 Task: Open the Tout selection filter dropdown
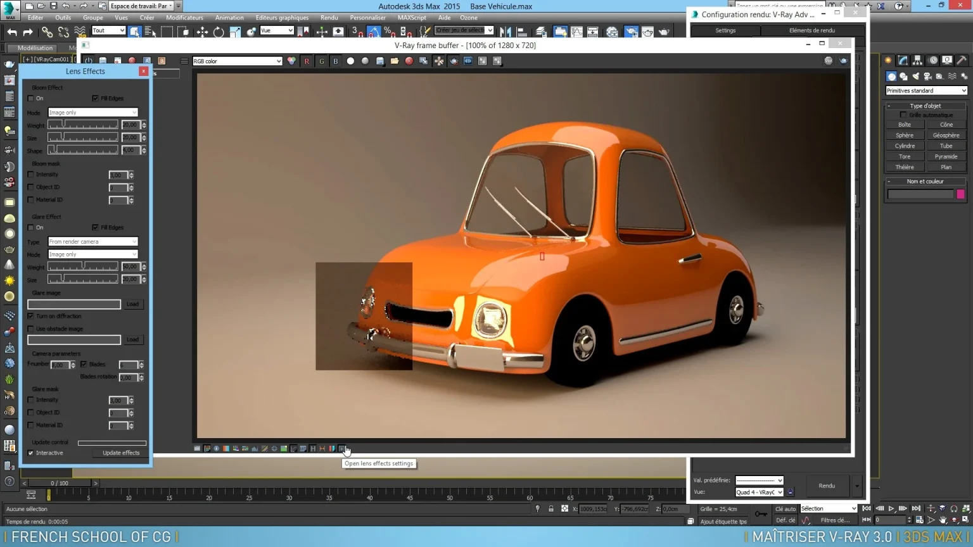108,30
